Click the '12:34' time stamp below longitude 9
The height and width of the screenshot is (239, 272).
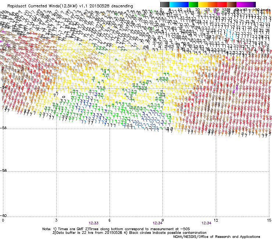(158, 223)
